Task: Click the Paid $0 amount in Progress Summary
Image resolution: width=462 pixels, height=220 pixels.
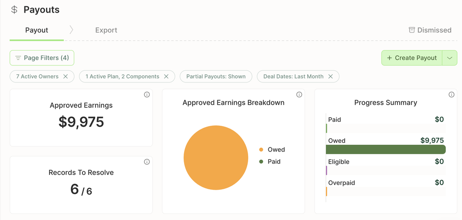Action: (439, 119)
